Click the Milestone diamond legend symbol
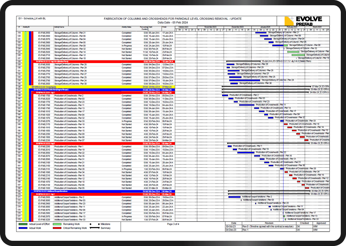The width and height of the screenshot is (346, 246). click(x=90, y=224)
